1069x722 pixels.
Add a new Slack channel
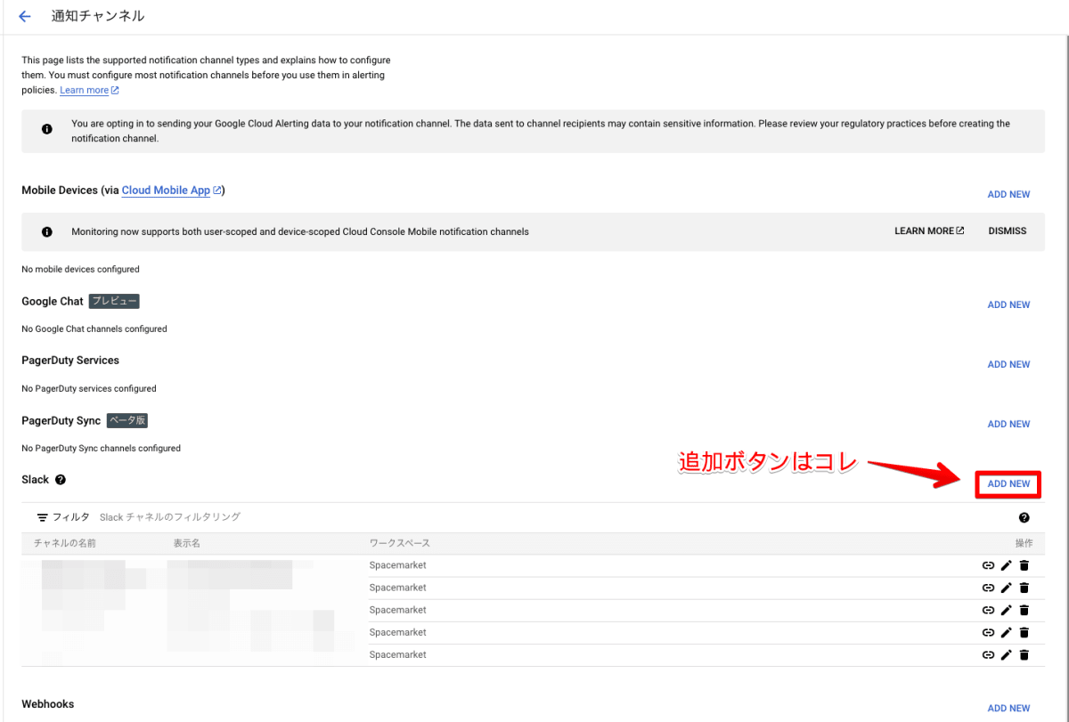(1008, 483)
